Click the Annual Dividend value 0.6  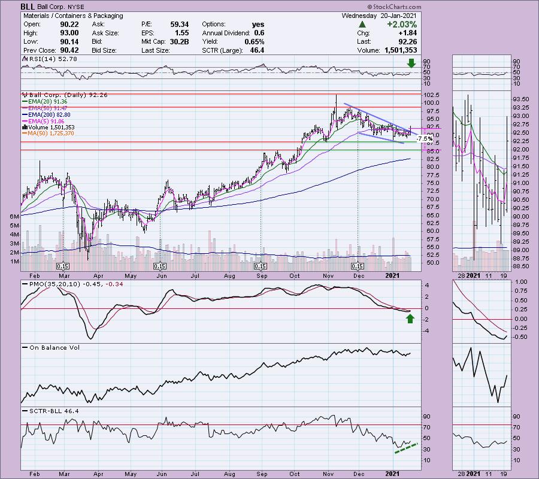pos(259,33)
